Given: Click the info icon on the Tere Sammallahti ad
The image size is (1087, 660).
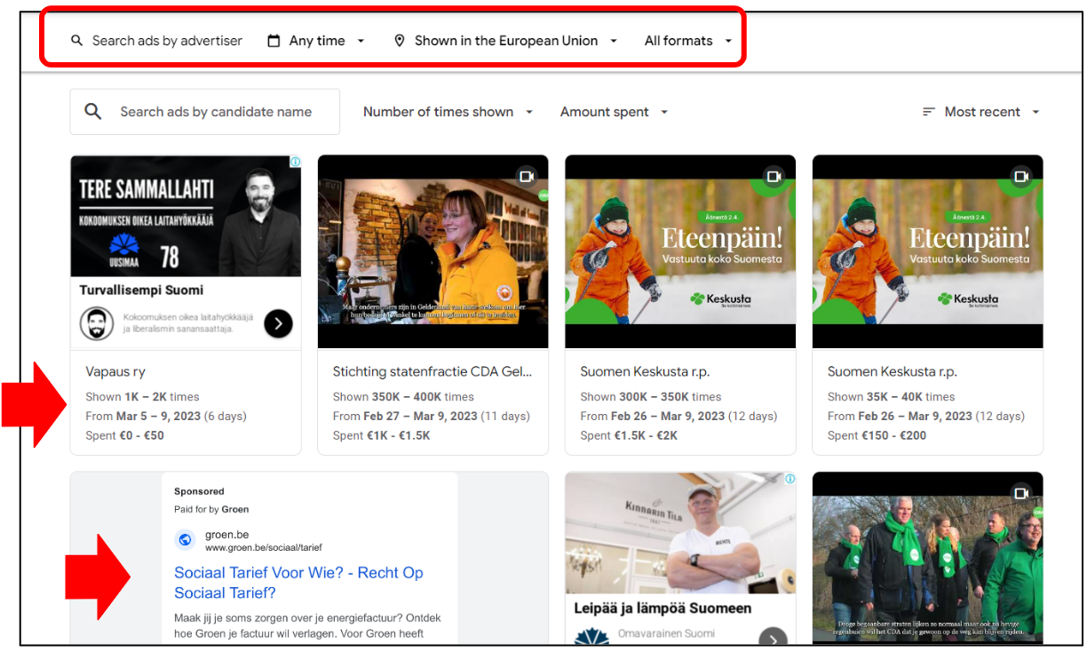Looking at the screenshot, I should [294, 163].
